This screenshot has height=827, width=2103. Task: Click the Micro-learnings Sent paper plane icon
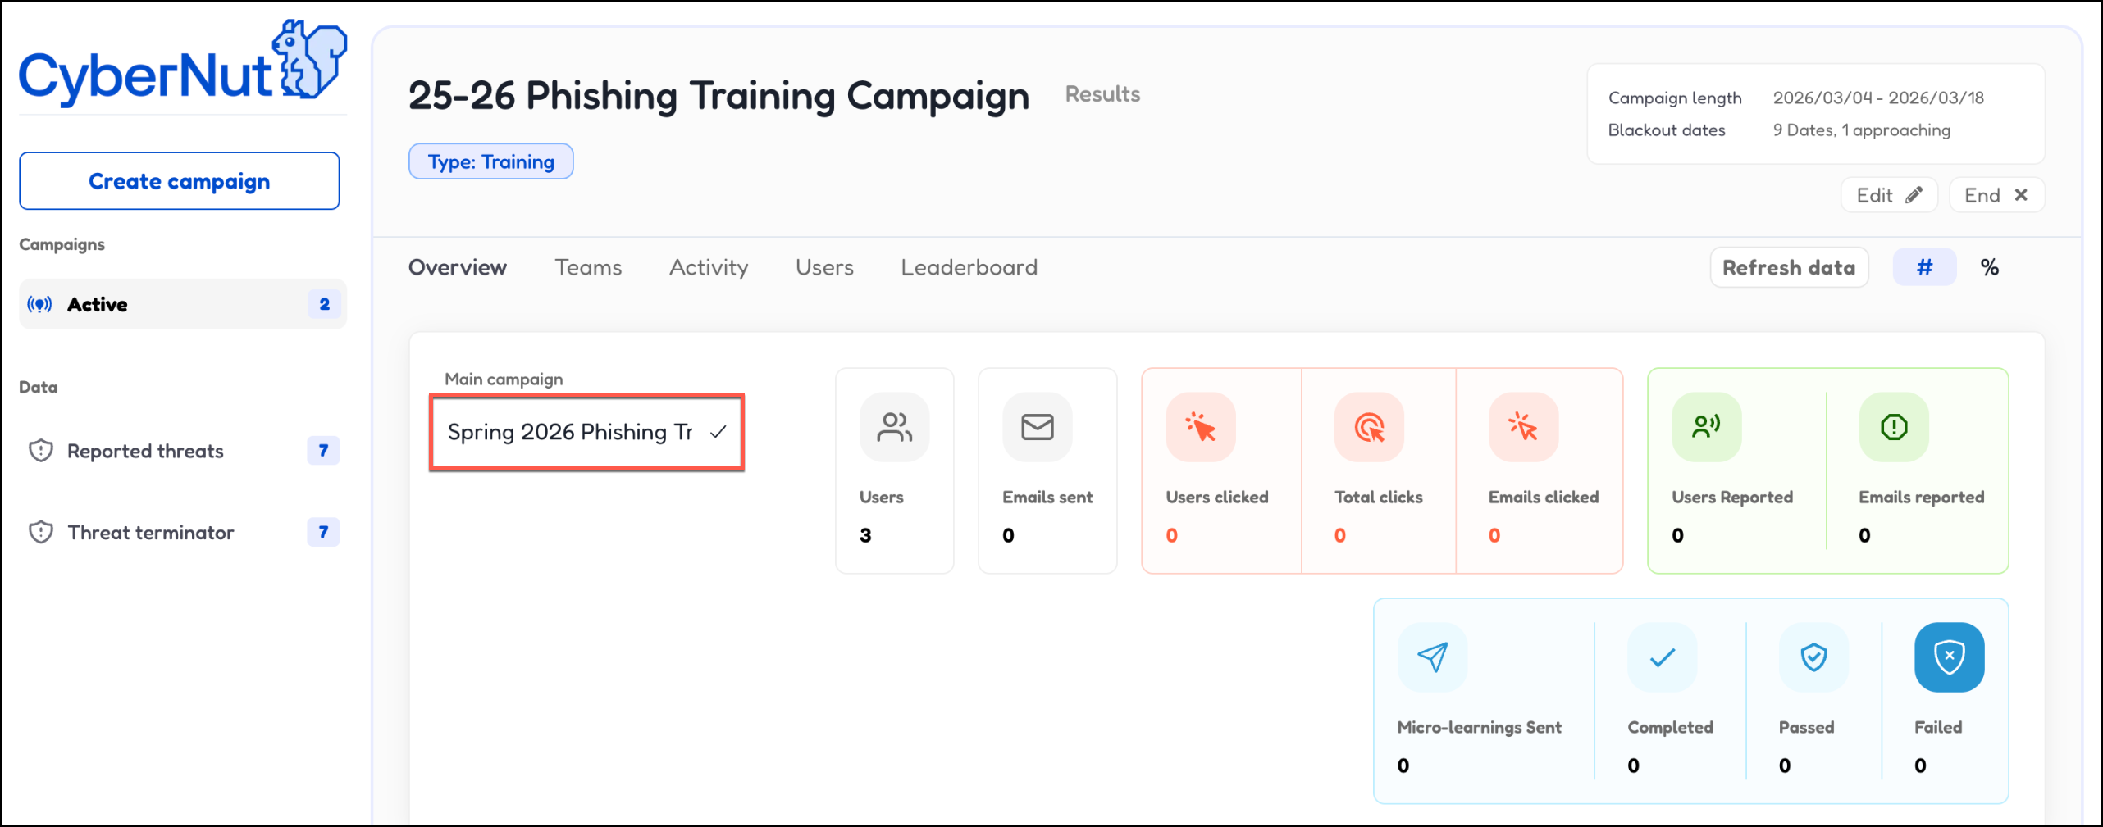[1432, 657]
